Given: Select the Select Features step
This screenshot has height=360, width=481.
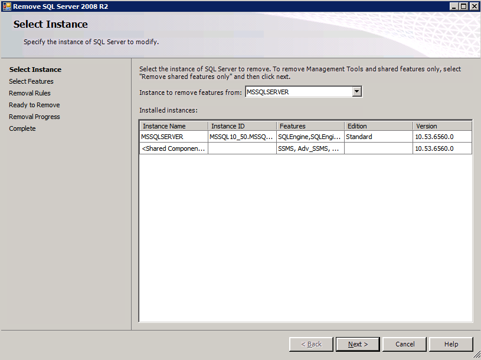Looking at the screenshot, I should tap(31, 81).
